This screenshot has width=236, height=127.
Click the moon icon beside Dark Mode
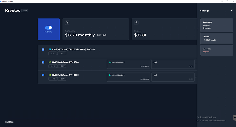tap(205, 40)
